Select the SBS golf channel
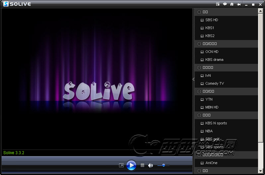 pyautogui.click(x=226, y=139)
